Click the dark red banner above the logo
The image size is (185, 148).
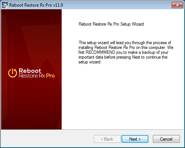(31, 37)
